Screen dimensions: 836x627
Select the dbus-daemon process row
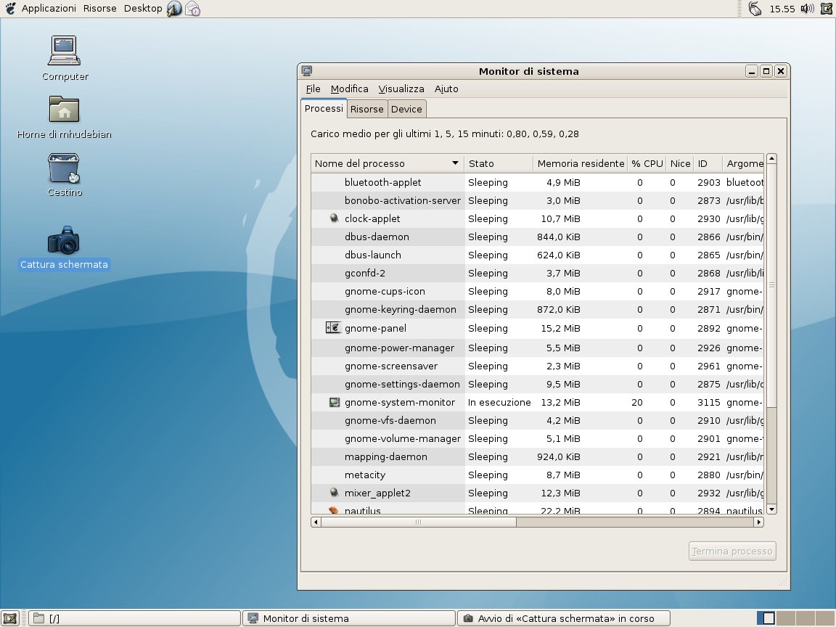coord(538,237)
